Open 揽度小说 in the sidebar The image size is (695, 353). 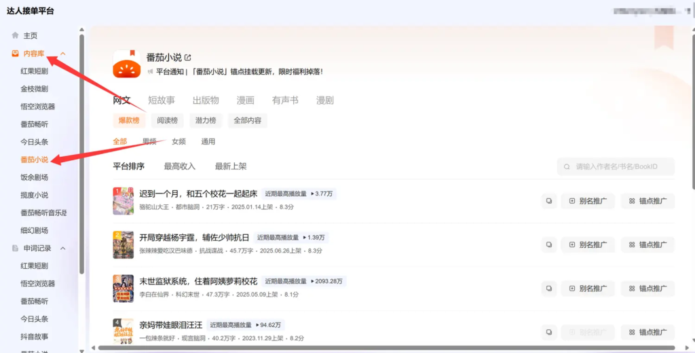pos(34,195)
